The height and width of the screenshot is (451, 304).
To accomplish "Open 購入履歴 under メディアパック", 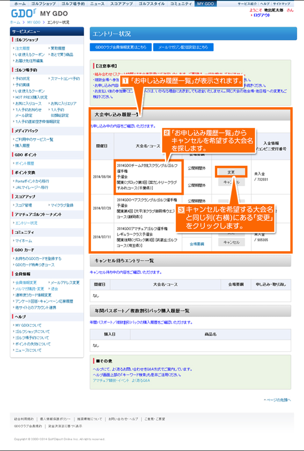I will 22,145.
